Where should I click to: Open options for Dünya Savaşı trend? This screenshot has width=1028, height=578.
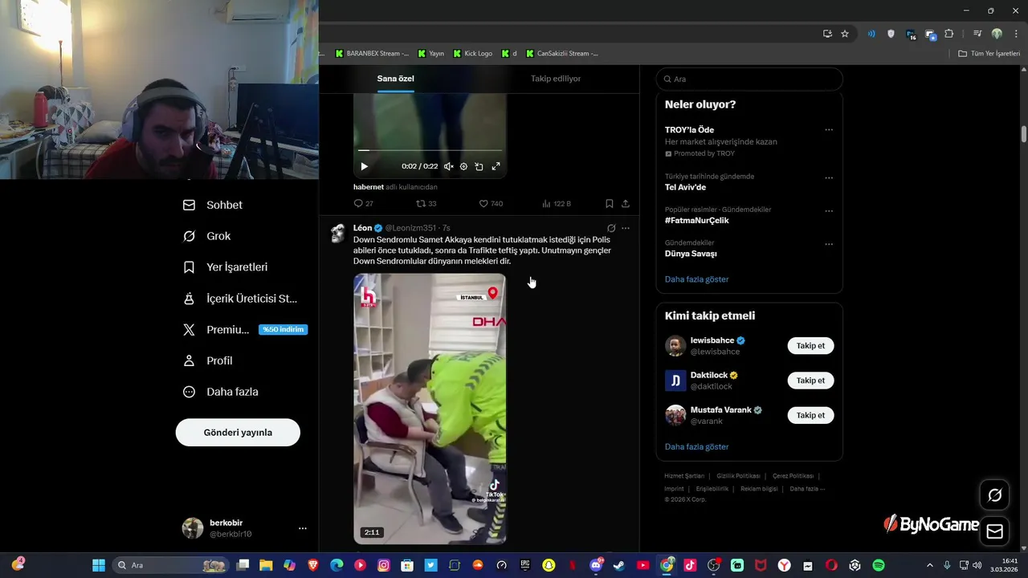tap(829, 244)
